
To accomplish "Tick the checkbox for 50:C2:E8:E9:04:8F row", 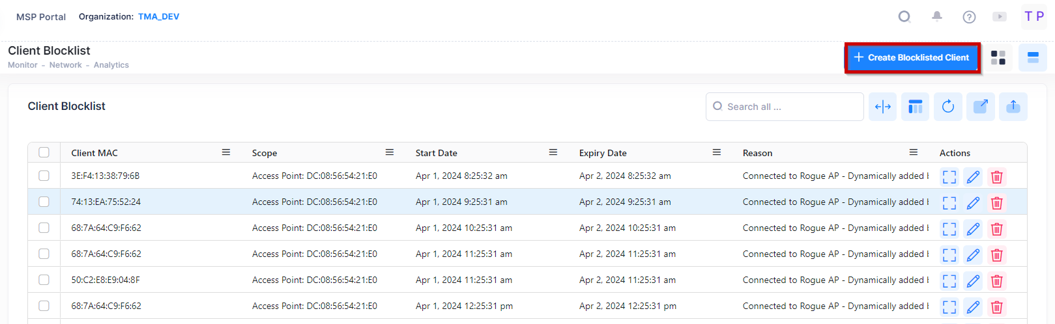I will 44,280.
